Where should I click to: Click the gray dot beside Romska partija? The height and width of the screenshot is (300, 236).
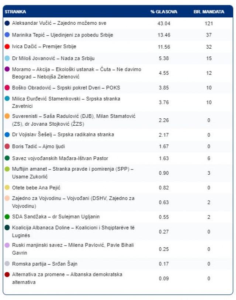pyautogui.click(x=7, y=264)
